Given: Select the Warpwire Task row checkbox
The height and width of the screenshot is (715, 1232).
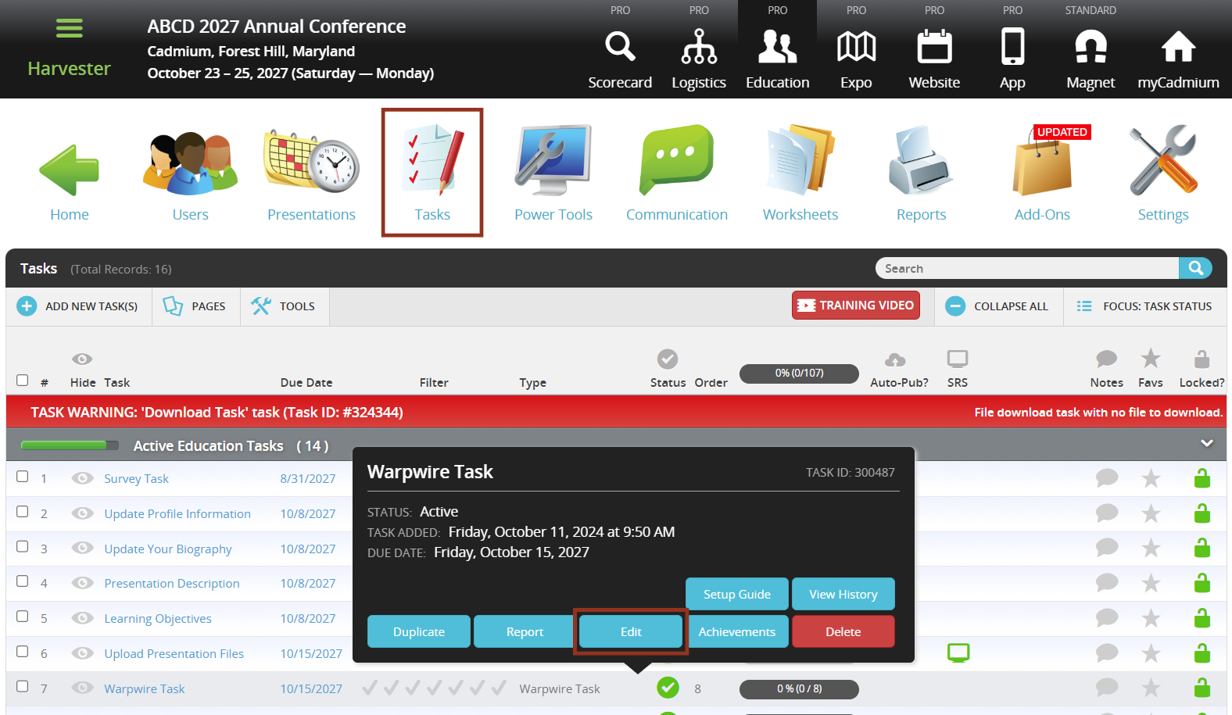Looking at the screenshot, I should coord(23,686).
